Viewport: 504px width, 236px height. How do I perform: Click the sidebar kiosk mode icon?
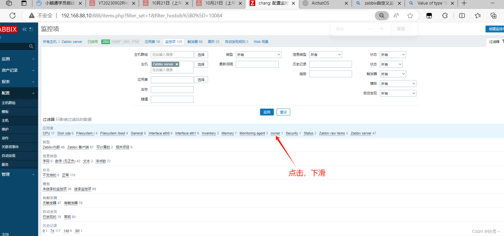coord(31,29)
